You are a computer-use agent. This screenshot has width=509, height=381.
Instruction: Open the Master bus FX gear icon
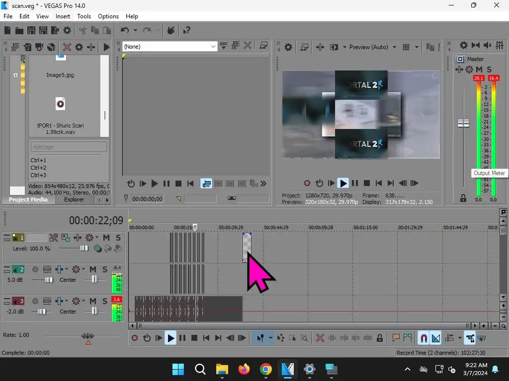469,69
